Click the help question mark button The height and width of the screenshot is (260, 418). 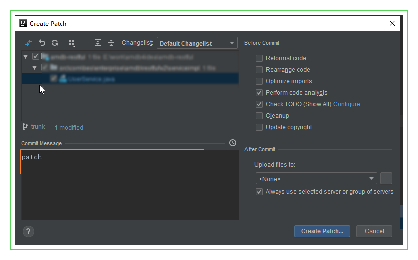click(28, 231)
